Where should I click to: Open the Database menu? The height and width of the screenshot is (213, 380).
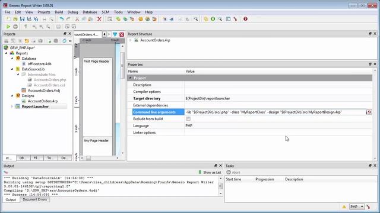[90, 12]
